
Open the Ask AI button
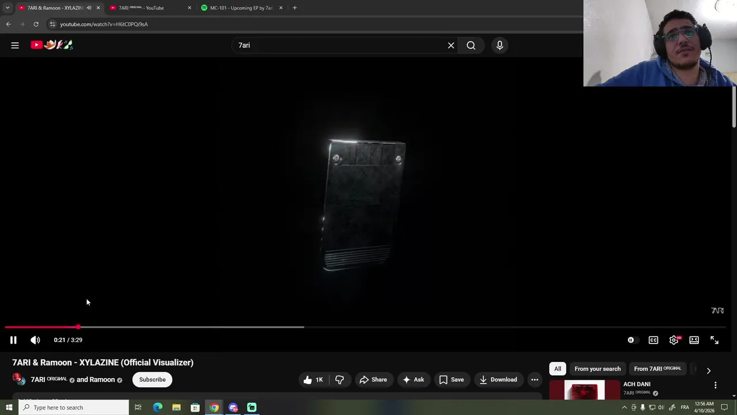point(413,380)
